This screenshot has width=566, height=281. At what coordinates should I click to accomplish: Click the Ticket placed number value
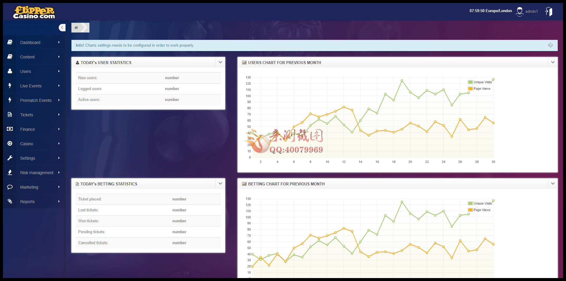coord(179,199)
